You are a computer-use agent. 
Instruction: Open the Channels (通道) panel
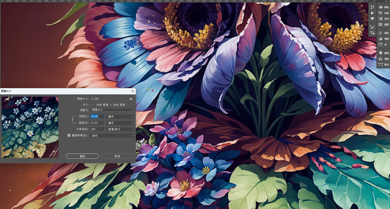(x=383, y=59)
